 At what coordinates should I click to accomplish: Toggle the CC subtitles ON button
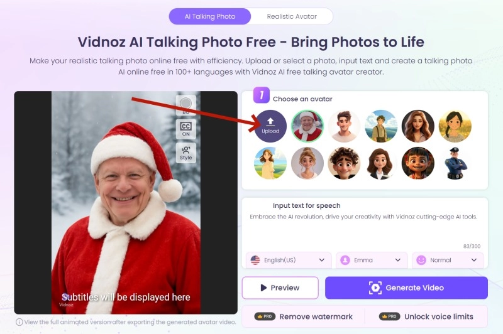[185, 129]
